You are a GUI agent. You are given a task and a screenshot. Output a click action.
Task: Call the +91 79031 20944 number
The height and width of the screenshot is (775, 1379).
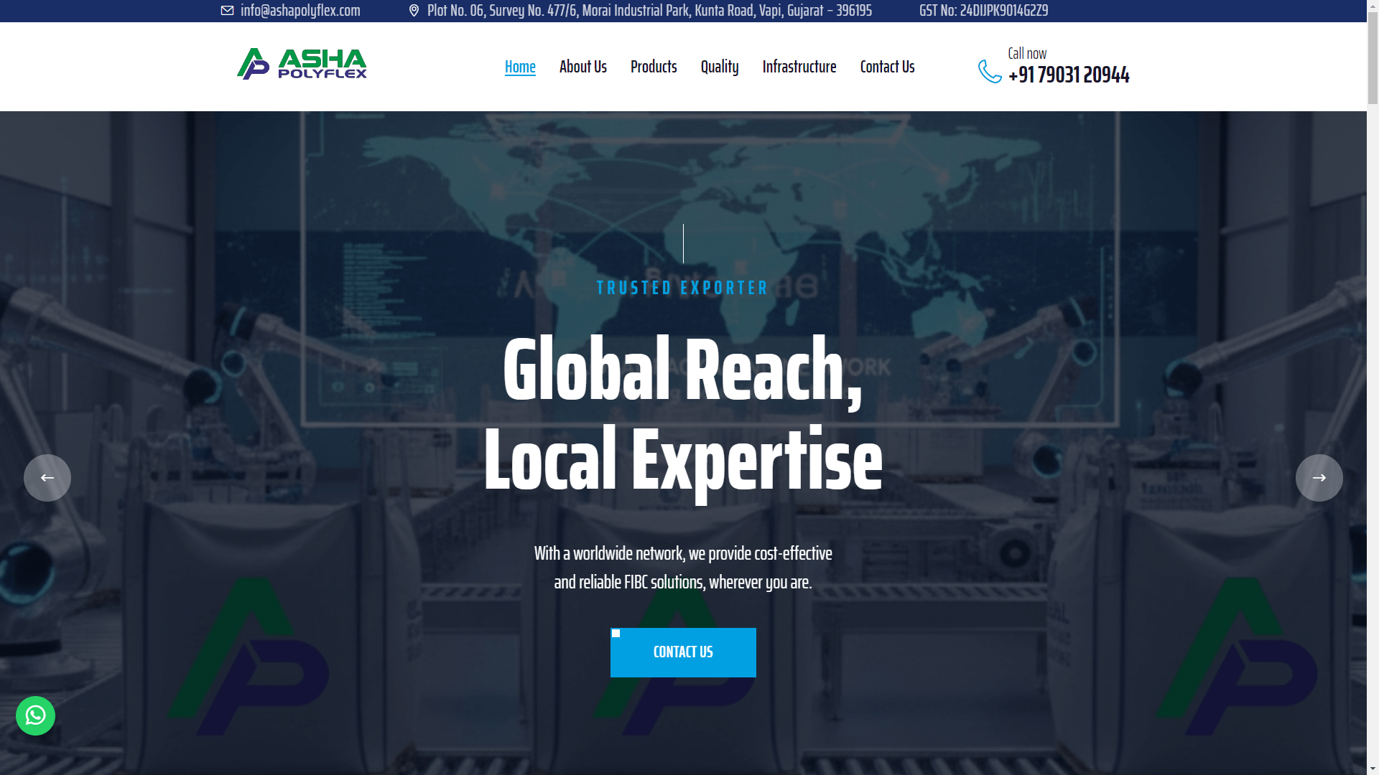(1068, 75)
